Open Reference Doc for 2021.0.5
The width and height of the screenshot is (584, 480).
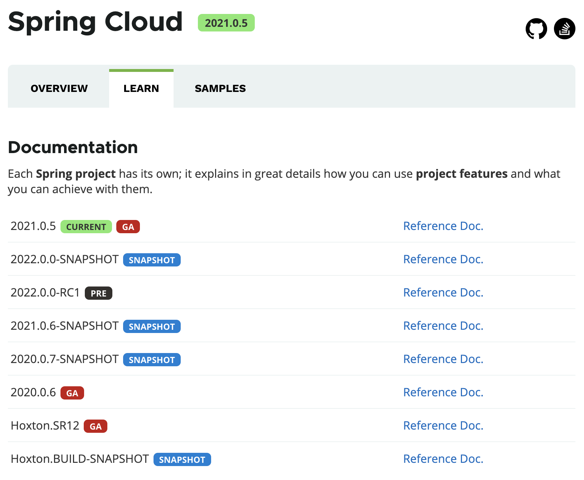[443, 226]
